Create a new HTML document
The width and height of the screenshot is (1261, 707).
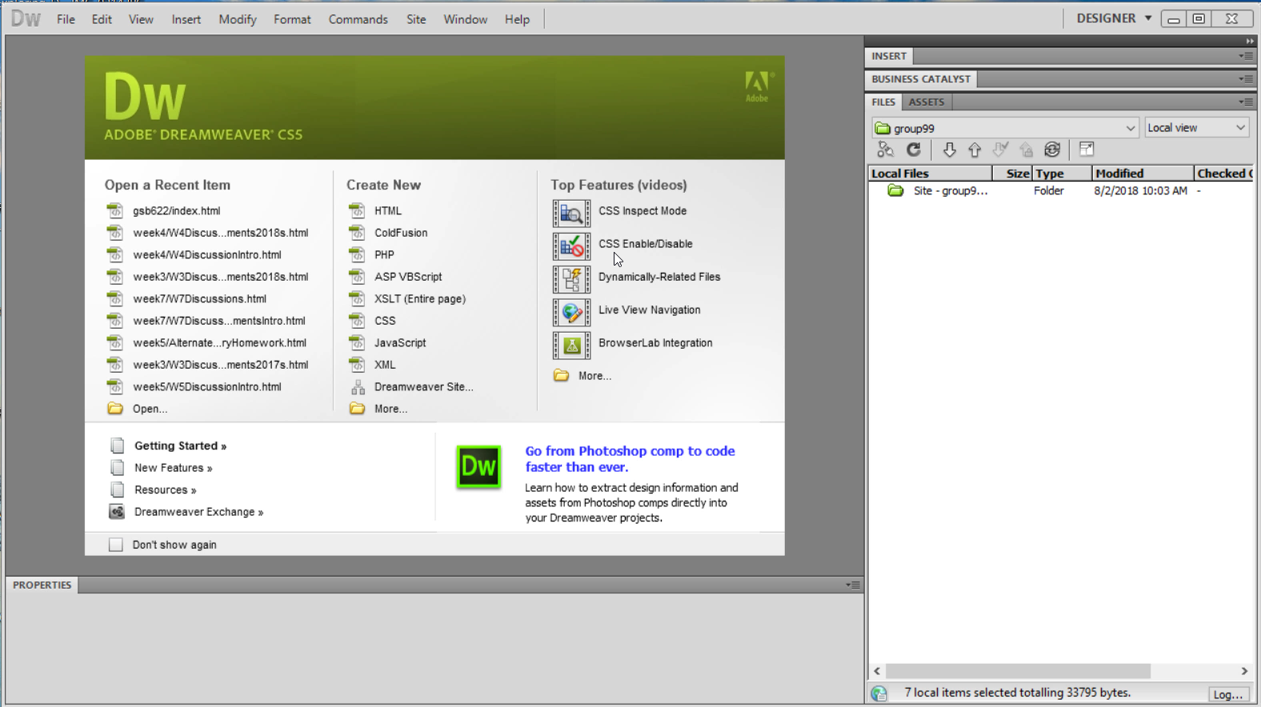388,211
